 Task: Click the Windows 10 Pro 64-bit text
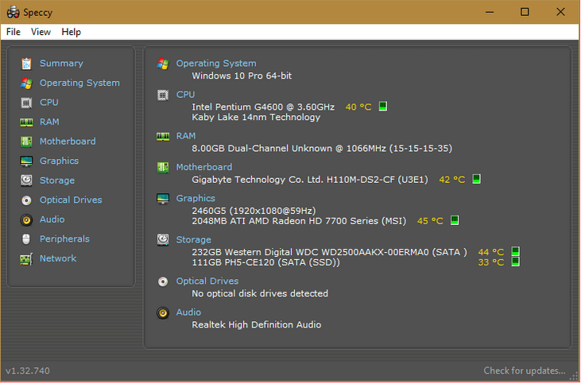(242, 76)
